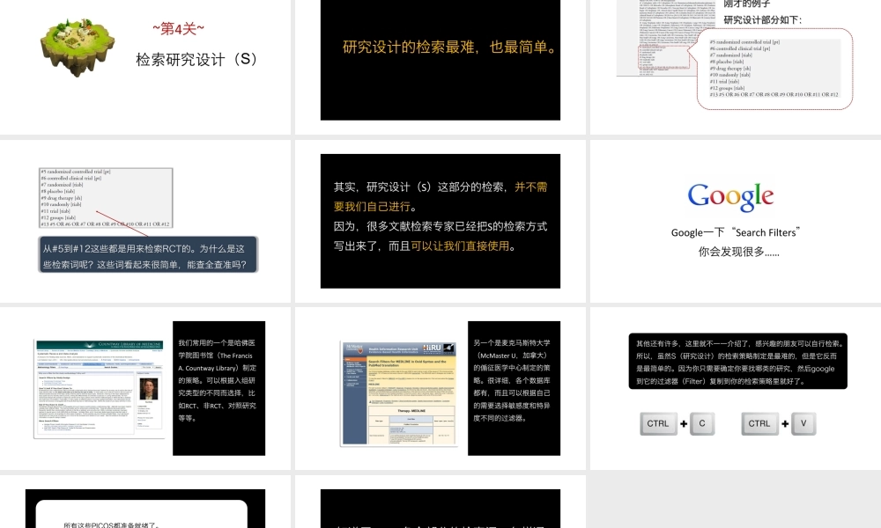Click the plus sign between CTRL and C keys
881x528 pixels.
point(681,423)
